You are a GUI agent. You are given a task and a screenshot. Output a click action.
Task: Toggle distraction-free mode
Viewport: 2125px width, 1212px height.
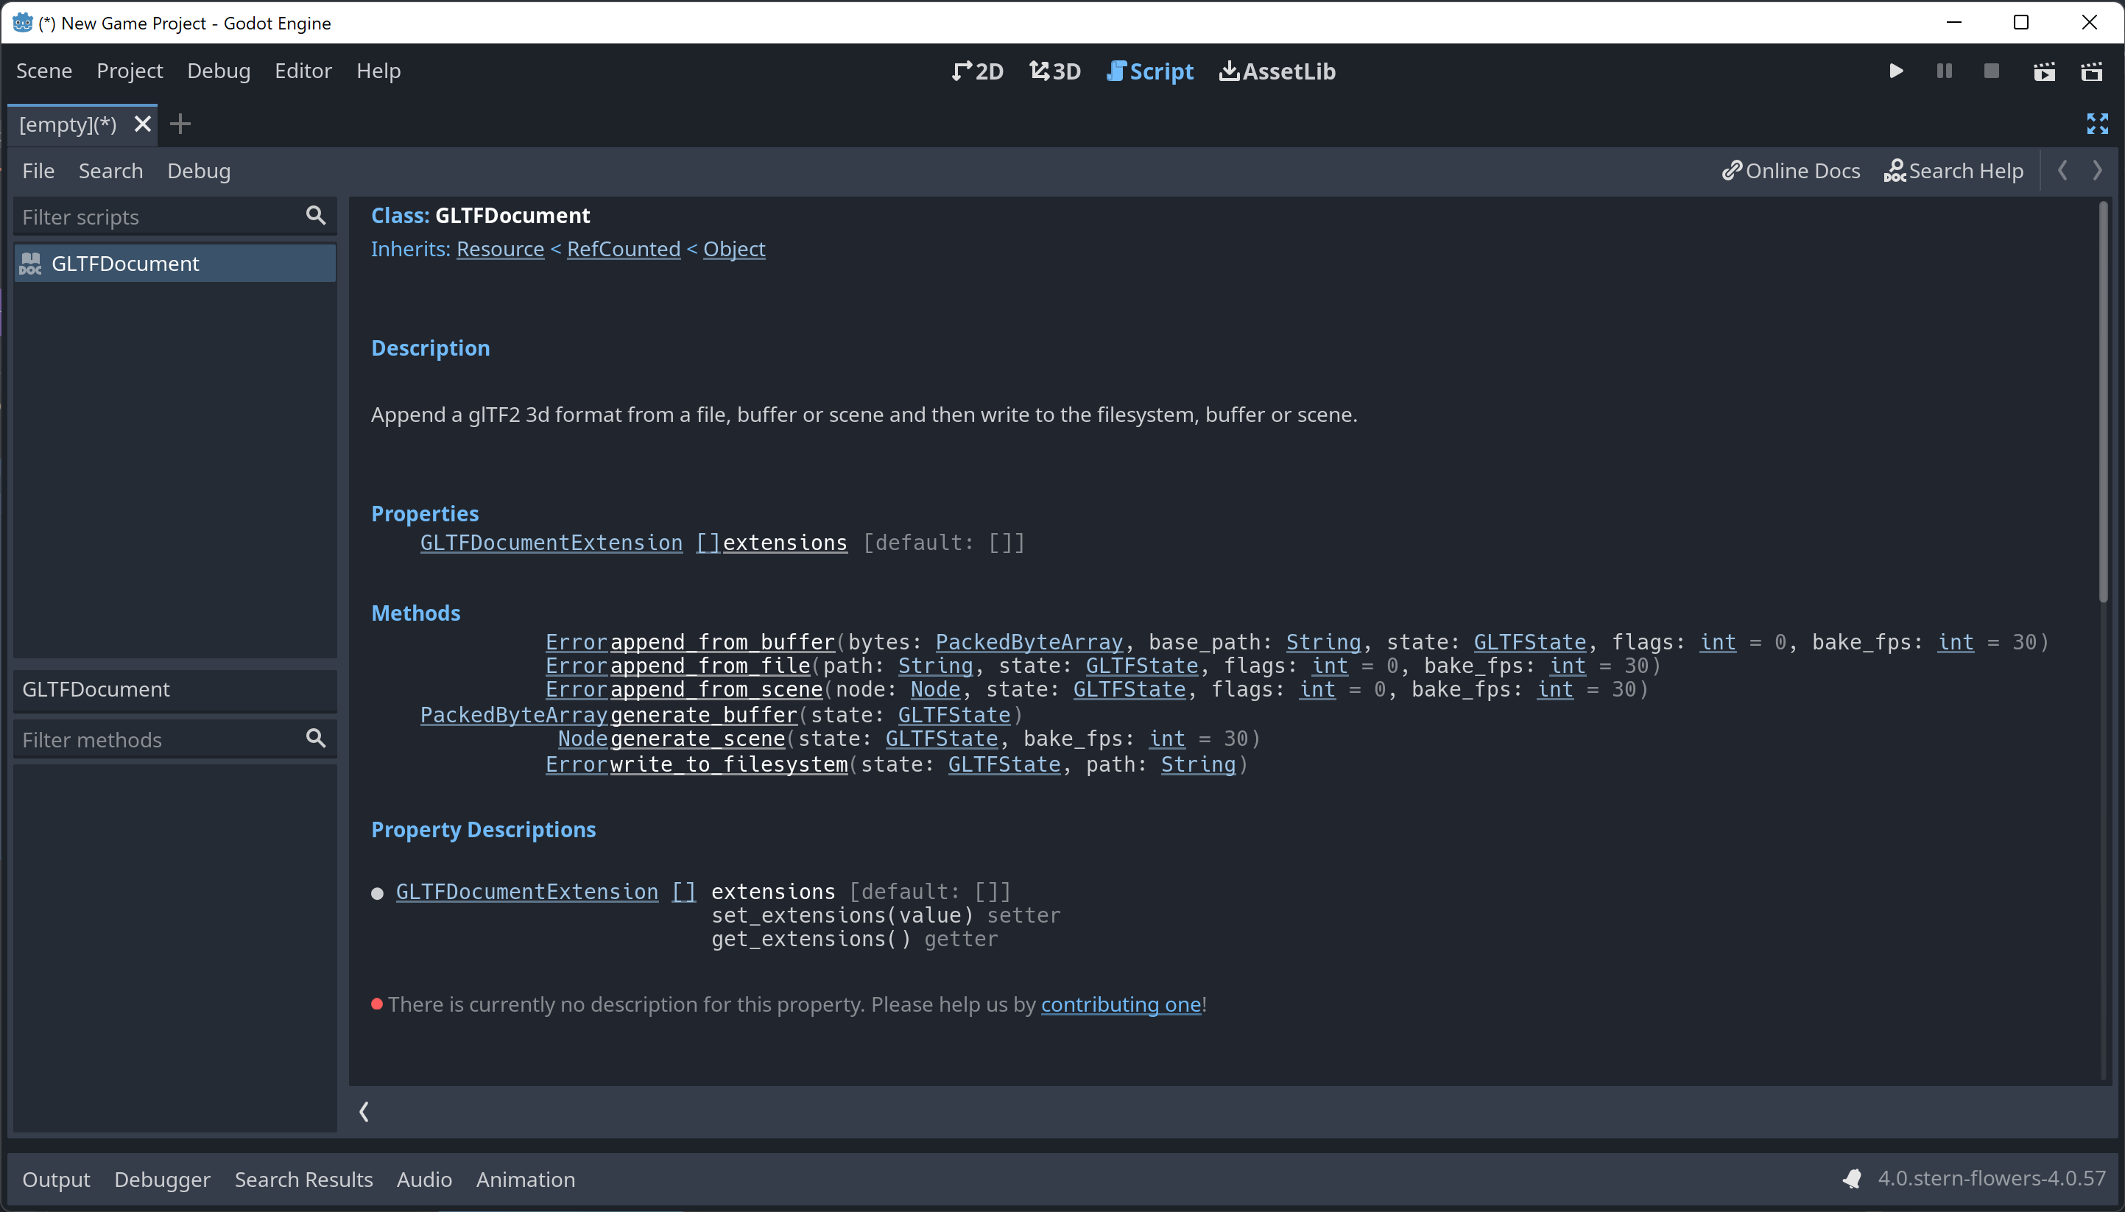pos(2098,123)
